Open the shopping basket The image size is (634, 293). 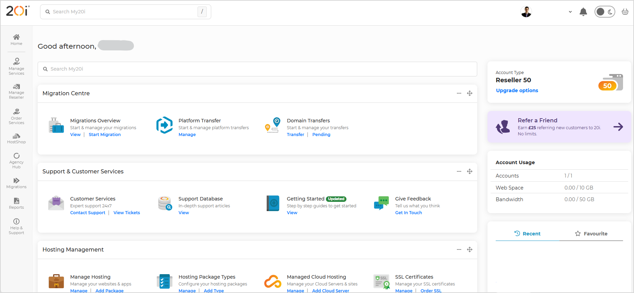pyautogui.click(x=625, y=12)
